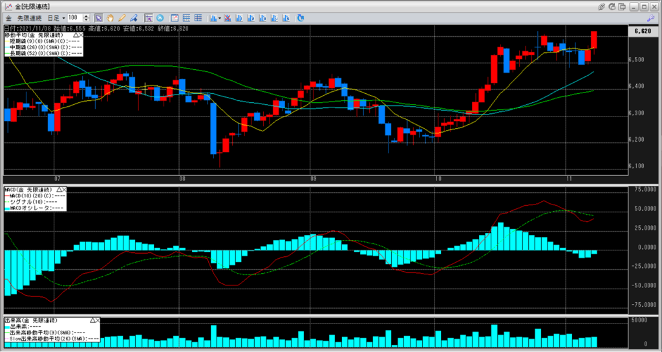Click the circular up-arrow button
This screenshot has height=352, width=662.
pyautogui.click(x=160, y=18)
